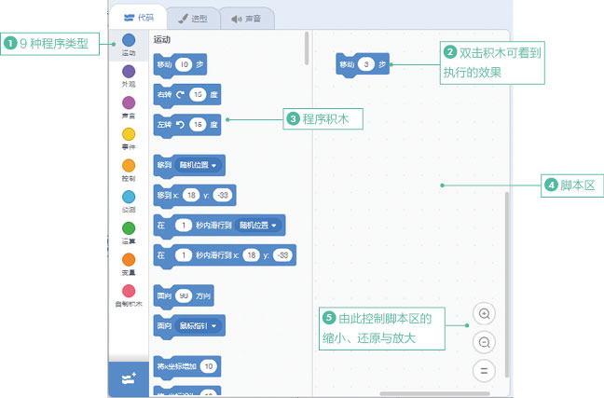
Task: Click the clockwise arrow icon on 右转 block
Action: (180, 94)
